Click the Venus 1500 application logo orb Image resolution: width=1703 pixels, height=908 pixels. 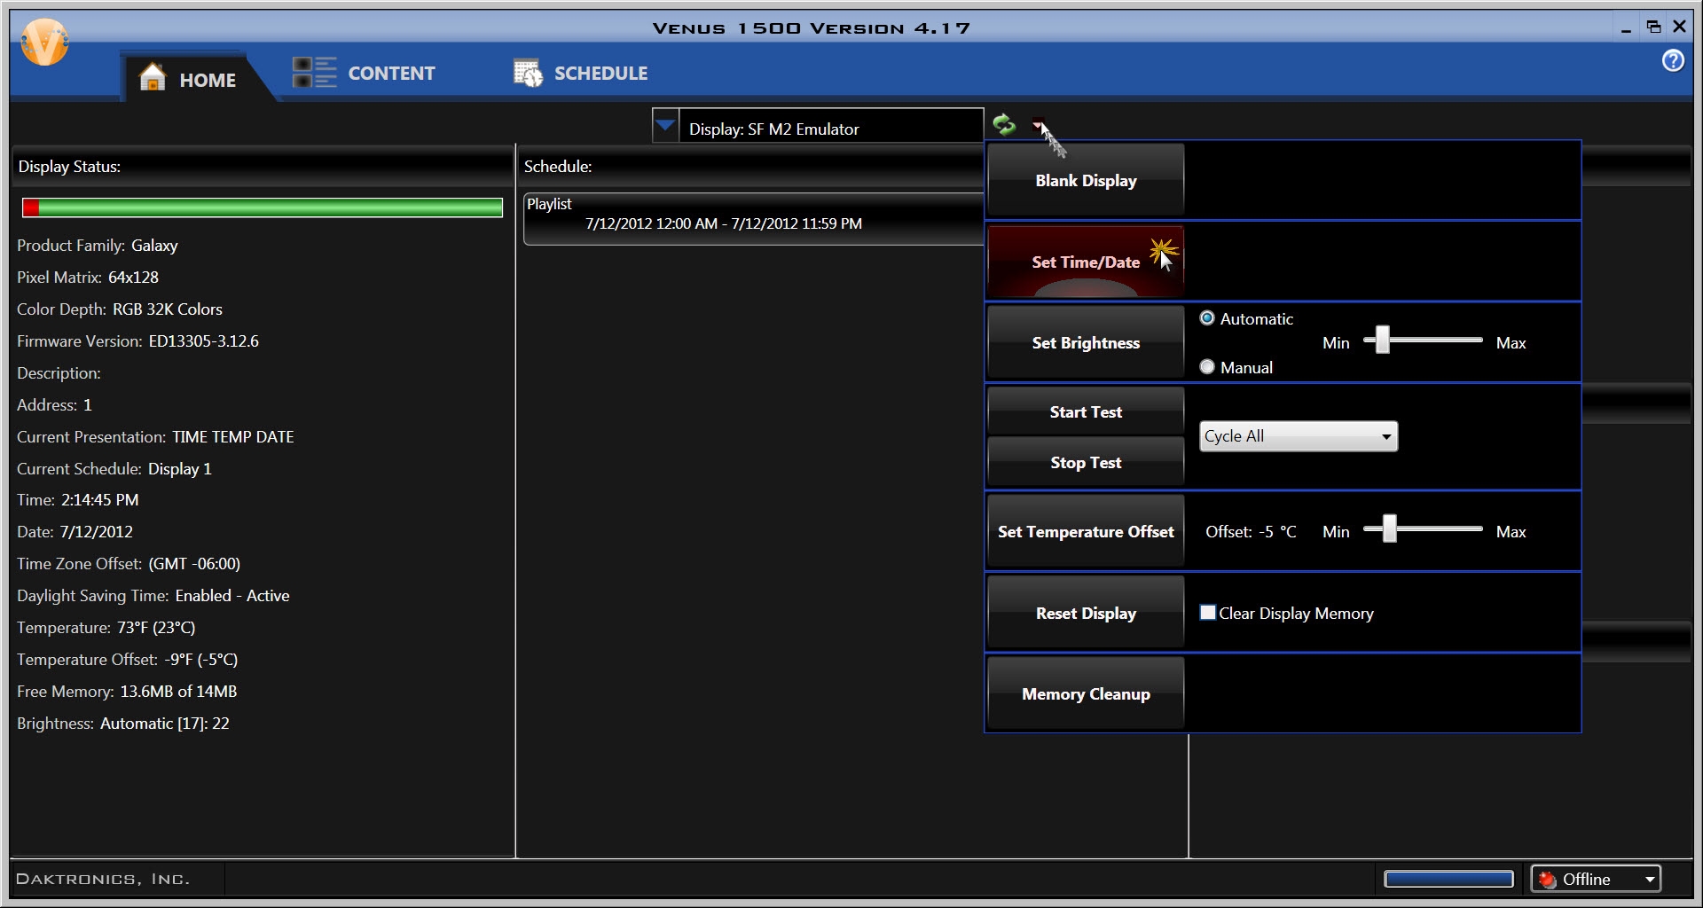pyautogui.click(x=43, y=42)
